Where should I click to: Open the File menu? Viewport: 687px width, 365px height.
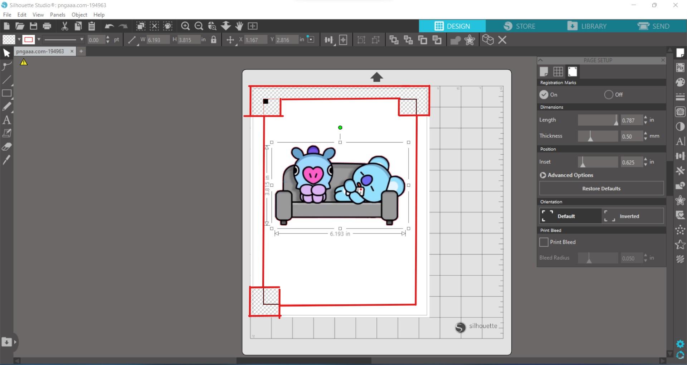(7, 15)
